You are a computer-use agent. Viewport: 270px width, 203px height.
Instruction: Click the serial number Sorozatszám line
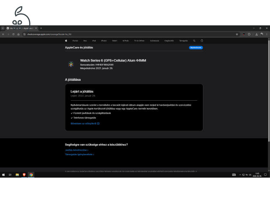pos(97,65)
